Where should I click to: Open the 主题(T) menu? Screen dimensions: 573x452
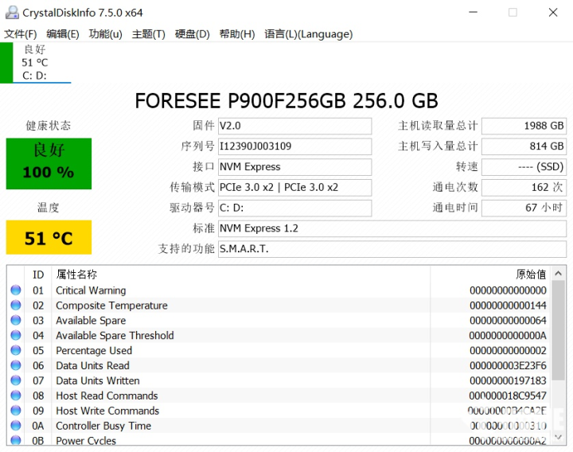149,34
